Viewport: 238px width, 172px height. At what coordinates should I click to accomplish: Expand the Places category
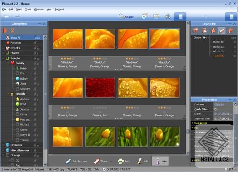coord(3,53)
